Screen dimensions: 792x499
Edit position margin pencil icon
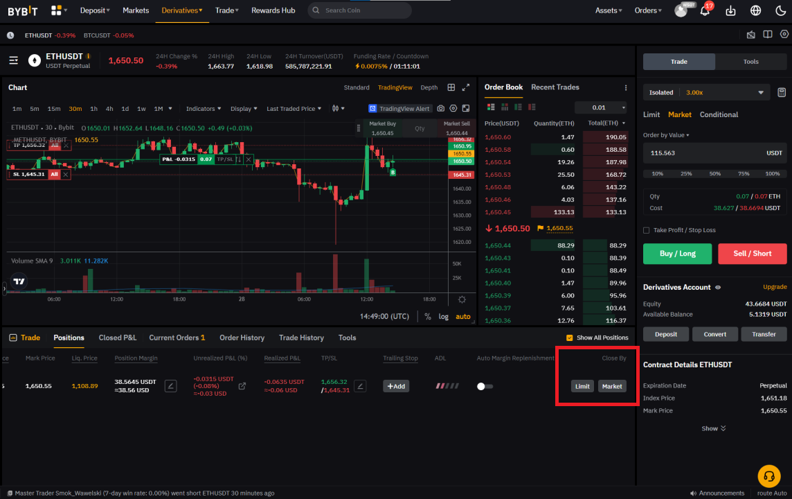[x=171, y=386]
